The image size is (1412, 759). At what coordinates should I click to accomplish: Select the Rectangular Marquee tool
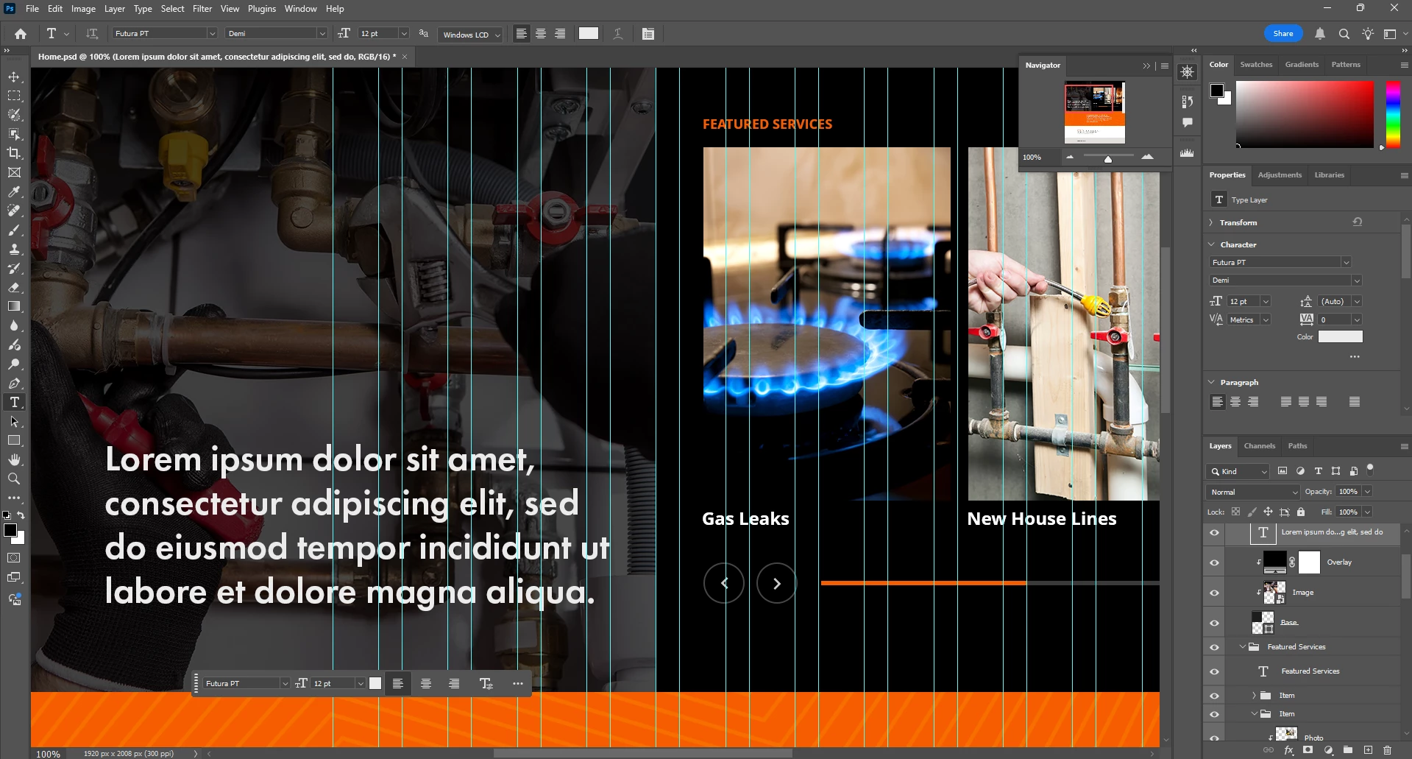pos(14,96)
